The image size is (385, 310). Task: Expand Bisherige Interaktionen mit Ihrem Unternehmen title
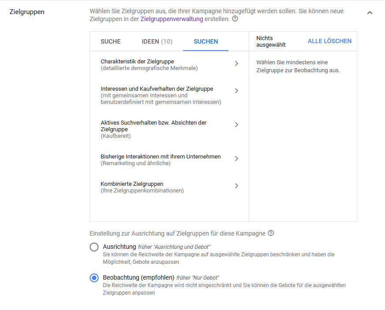[x=161, y=156]
